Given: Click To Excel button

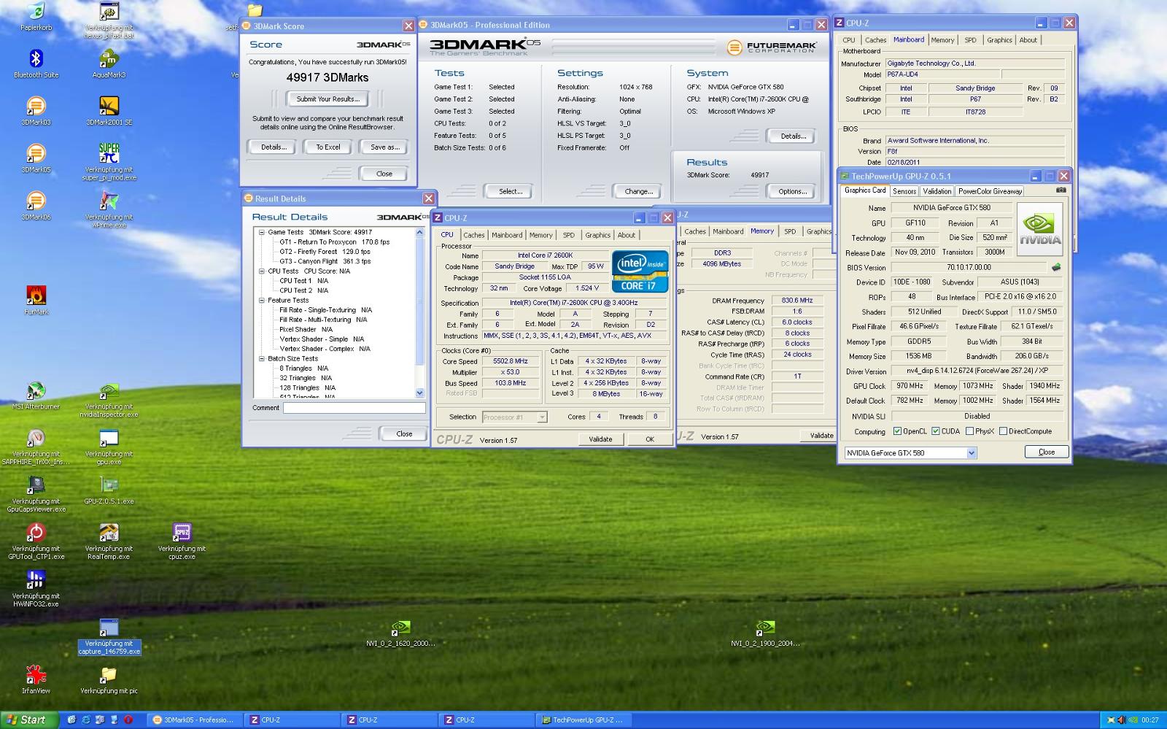Looking at the screenshot, I should [328, 147].
